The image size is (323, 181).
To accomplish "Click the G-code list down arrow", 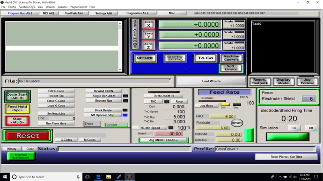I will coord(120,70).
